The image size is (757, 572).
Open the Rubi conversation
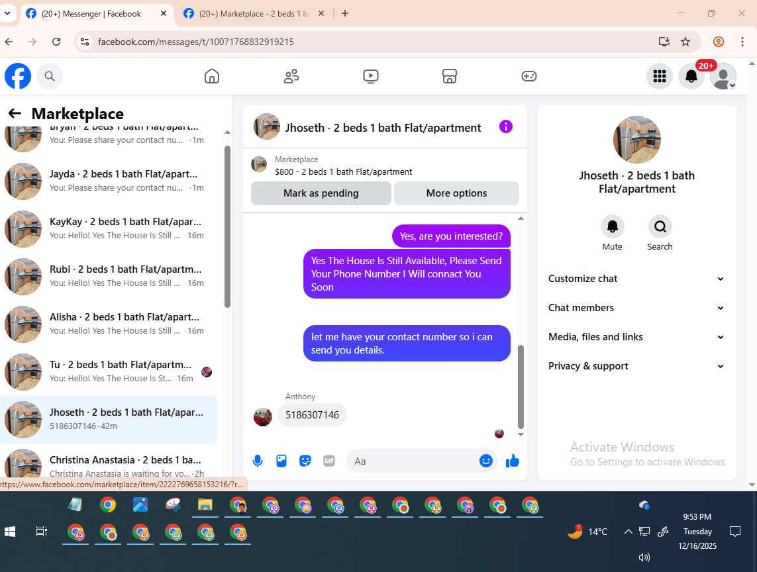coord(109,277)
